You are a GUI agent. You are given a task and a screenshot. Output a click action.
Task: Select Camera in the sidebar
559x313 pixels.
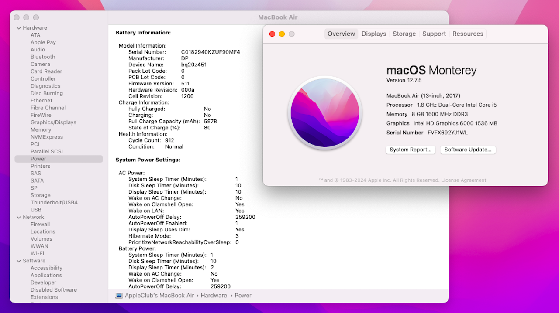tap(40, 64)
